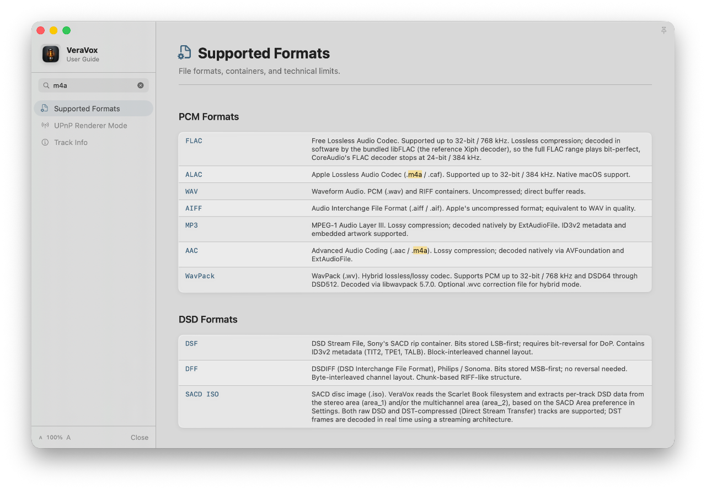Increase text size with large A

(x=68, y=438)
